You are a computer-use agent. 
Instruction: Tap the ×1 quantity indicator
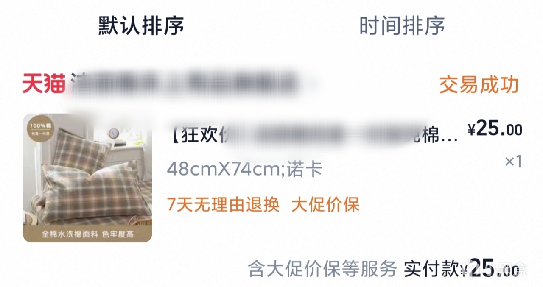click(513, 161)
